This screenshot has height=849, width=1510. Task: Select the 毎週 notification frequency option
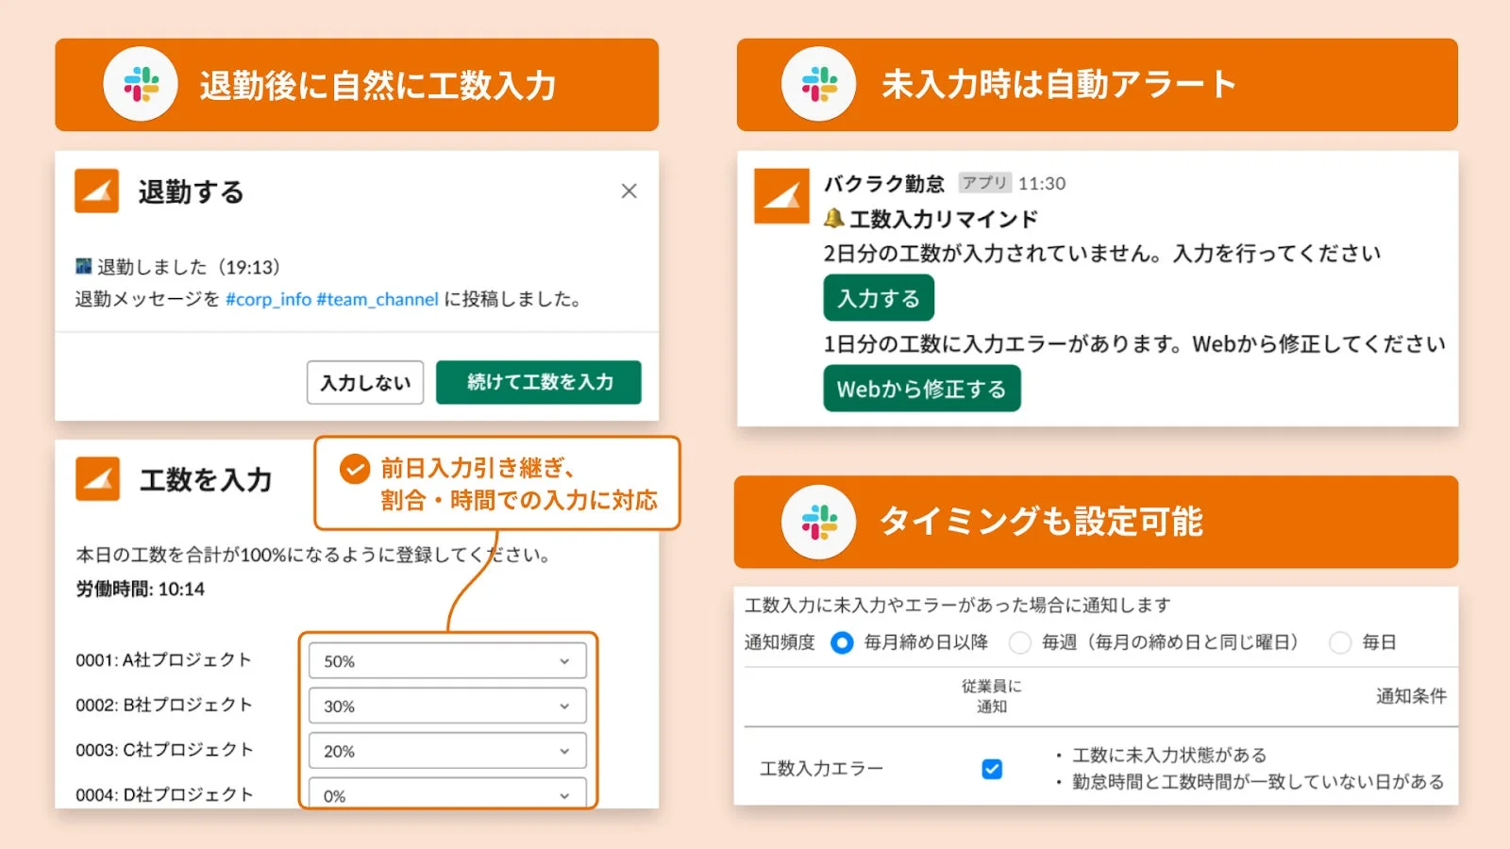pyautogui.click(x=1019, y=642)
